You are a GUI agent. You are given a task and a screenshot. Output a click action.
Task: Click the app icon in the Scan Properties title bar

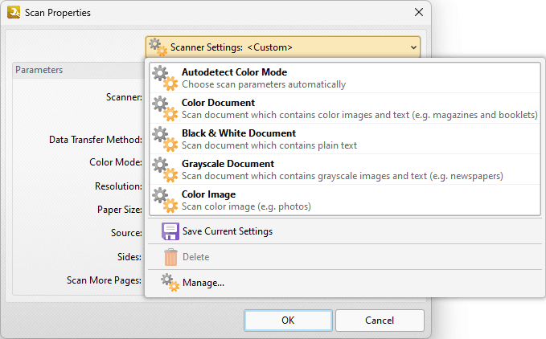13,13
